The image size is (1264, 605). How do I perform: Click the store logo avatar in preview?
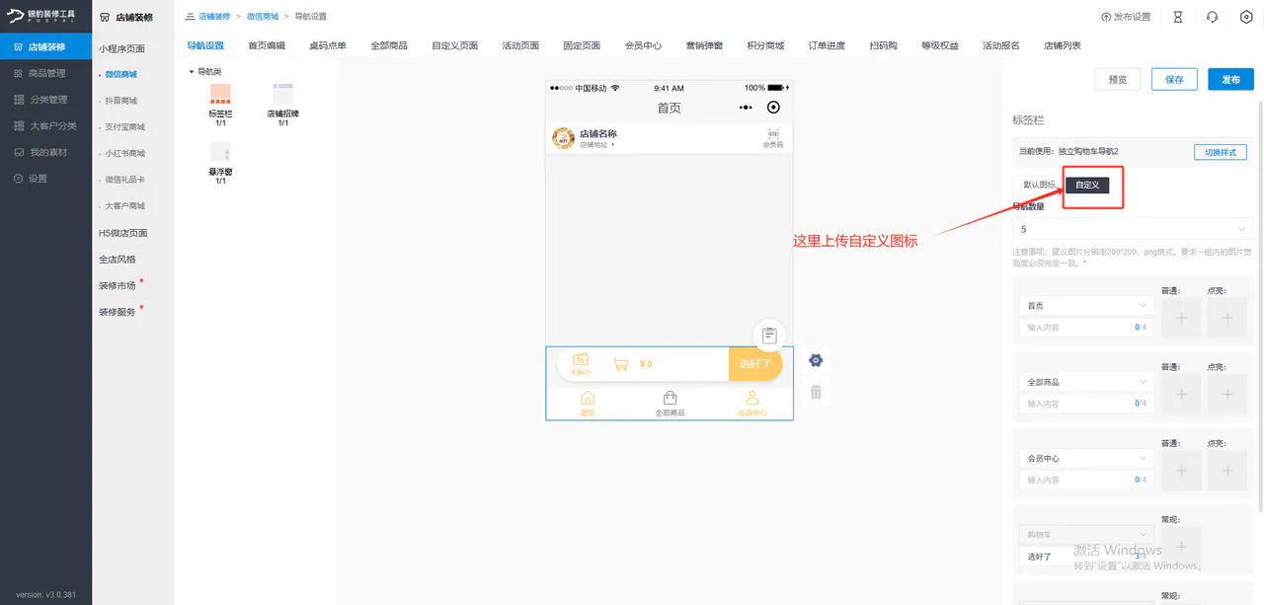point(563,138)
